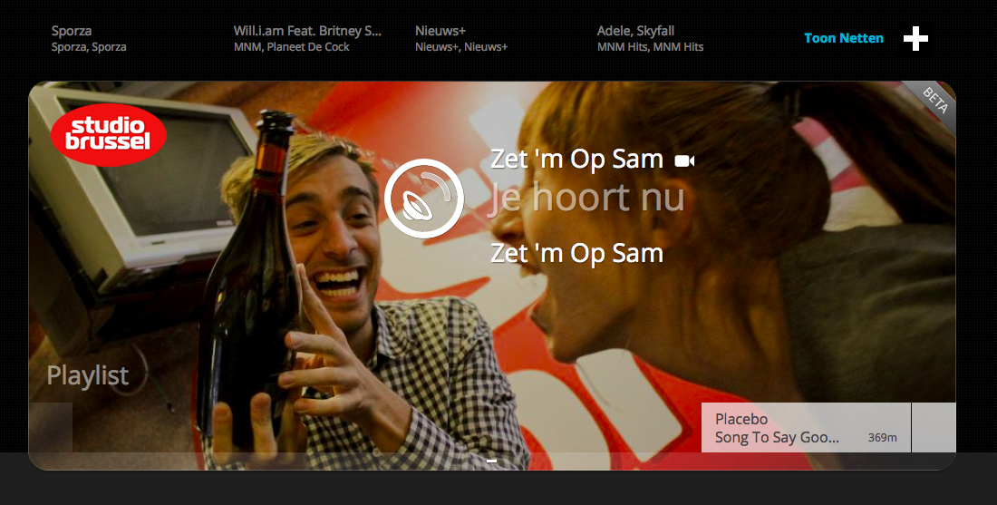Switch to the Sporza station
997x505 pixels.
(89, 38)
